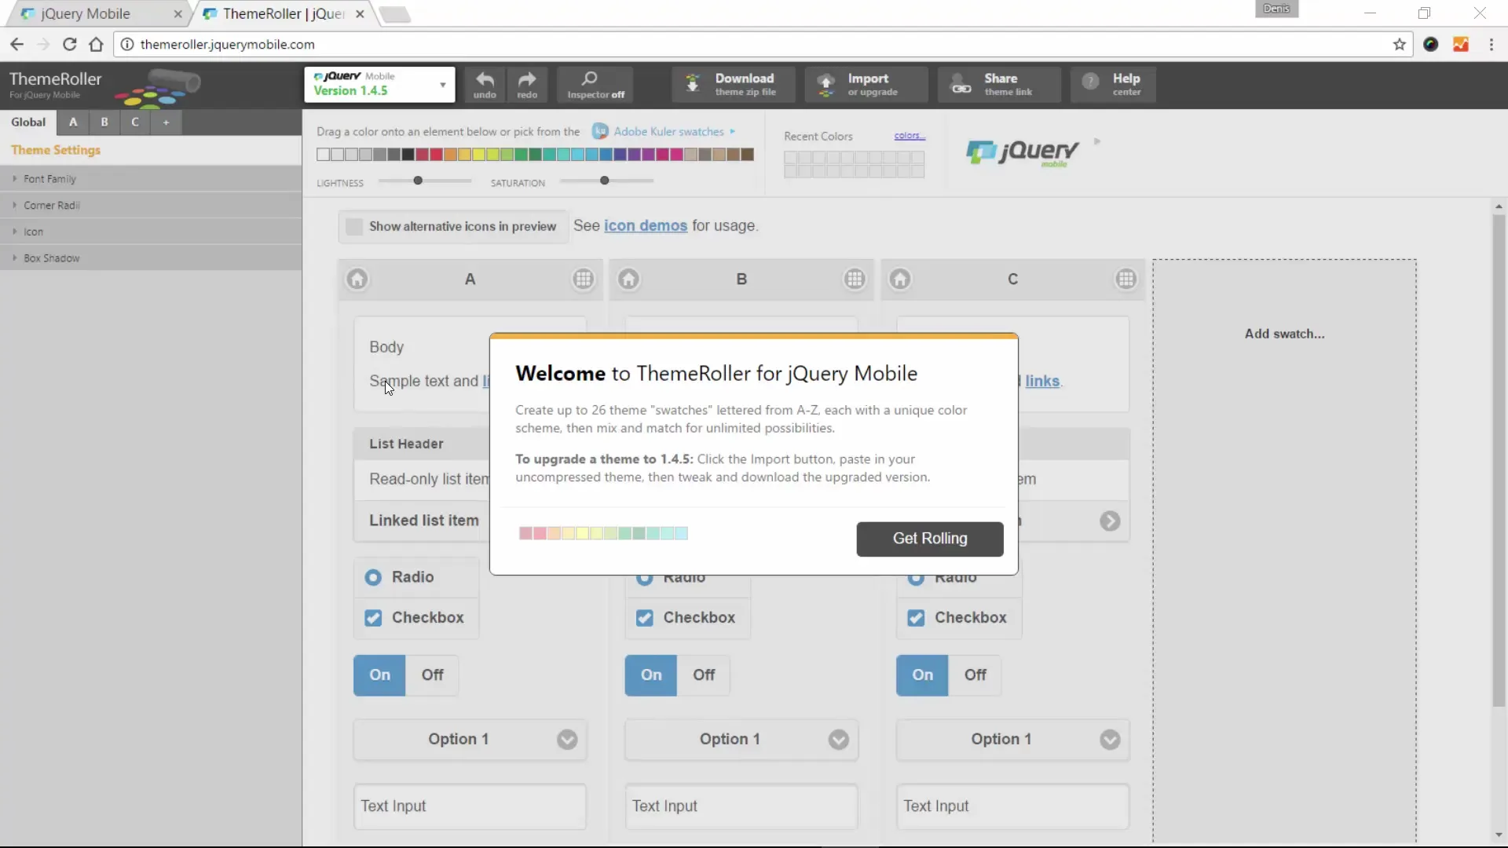Viewport: 1508px width, 848px height.
Task: Click grid icon in swatch B header
Action: (855, 279)
